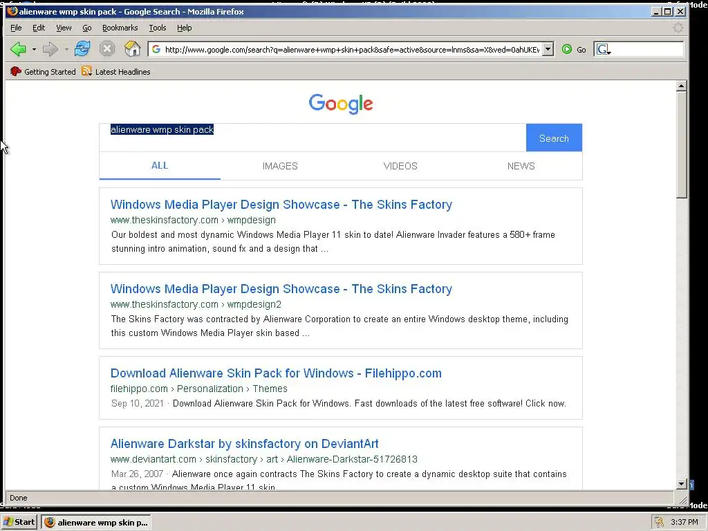Open the Getting Started bookmark
The width and height of the screenshot is (708, 531).
[x=43, y=71]
